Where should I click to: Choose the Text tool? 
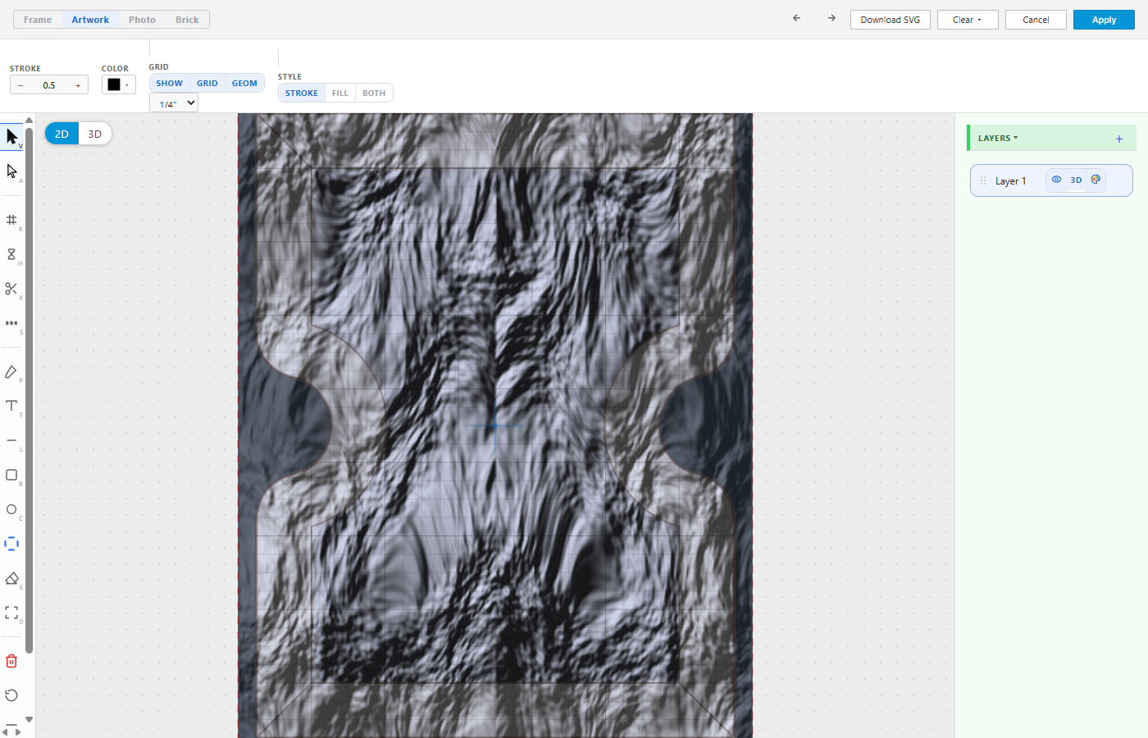coord(11,406)
